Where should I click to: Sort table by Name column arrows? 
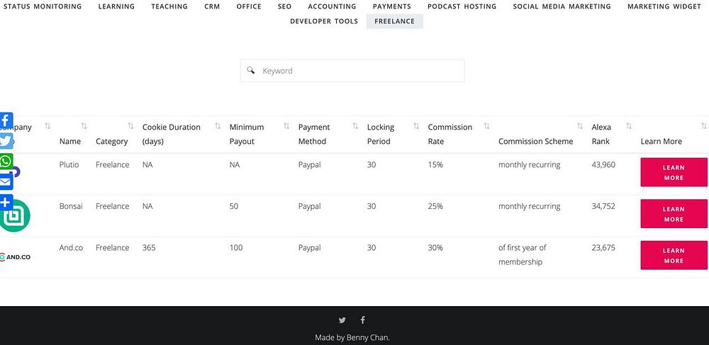[84, 127]
